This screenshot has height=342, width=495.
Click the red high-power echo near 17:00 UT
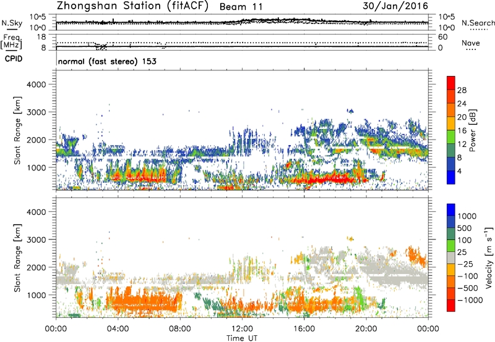329,180
